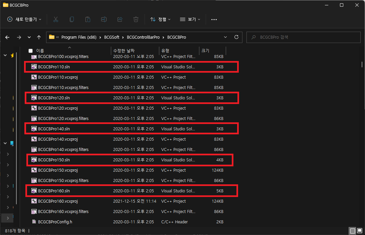Click the BCGCBPro150.vcxproj.filters file icon
Screen dimensions: 365x235
(34, 181)
